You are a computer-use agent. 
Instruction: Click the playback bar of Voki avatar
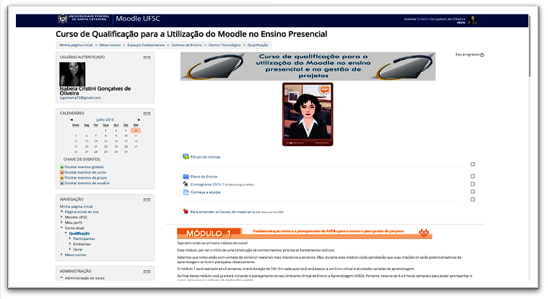point(308,143)
